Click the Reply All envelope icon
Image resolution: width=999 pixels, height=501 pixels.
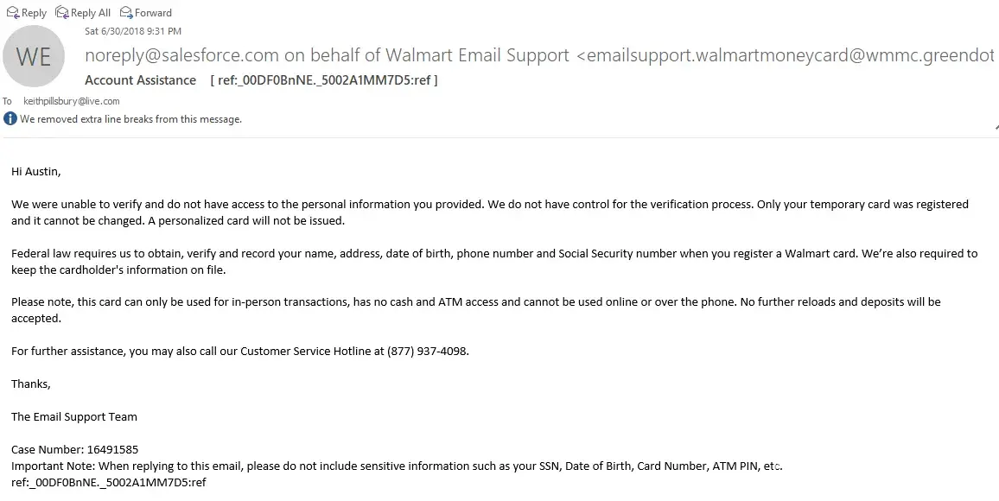[61, 12]
